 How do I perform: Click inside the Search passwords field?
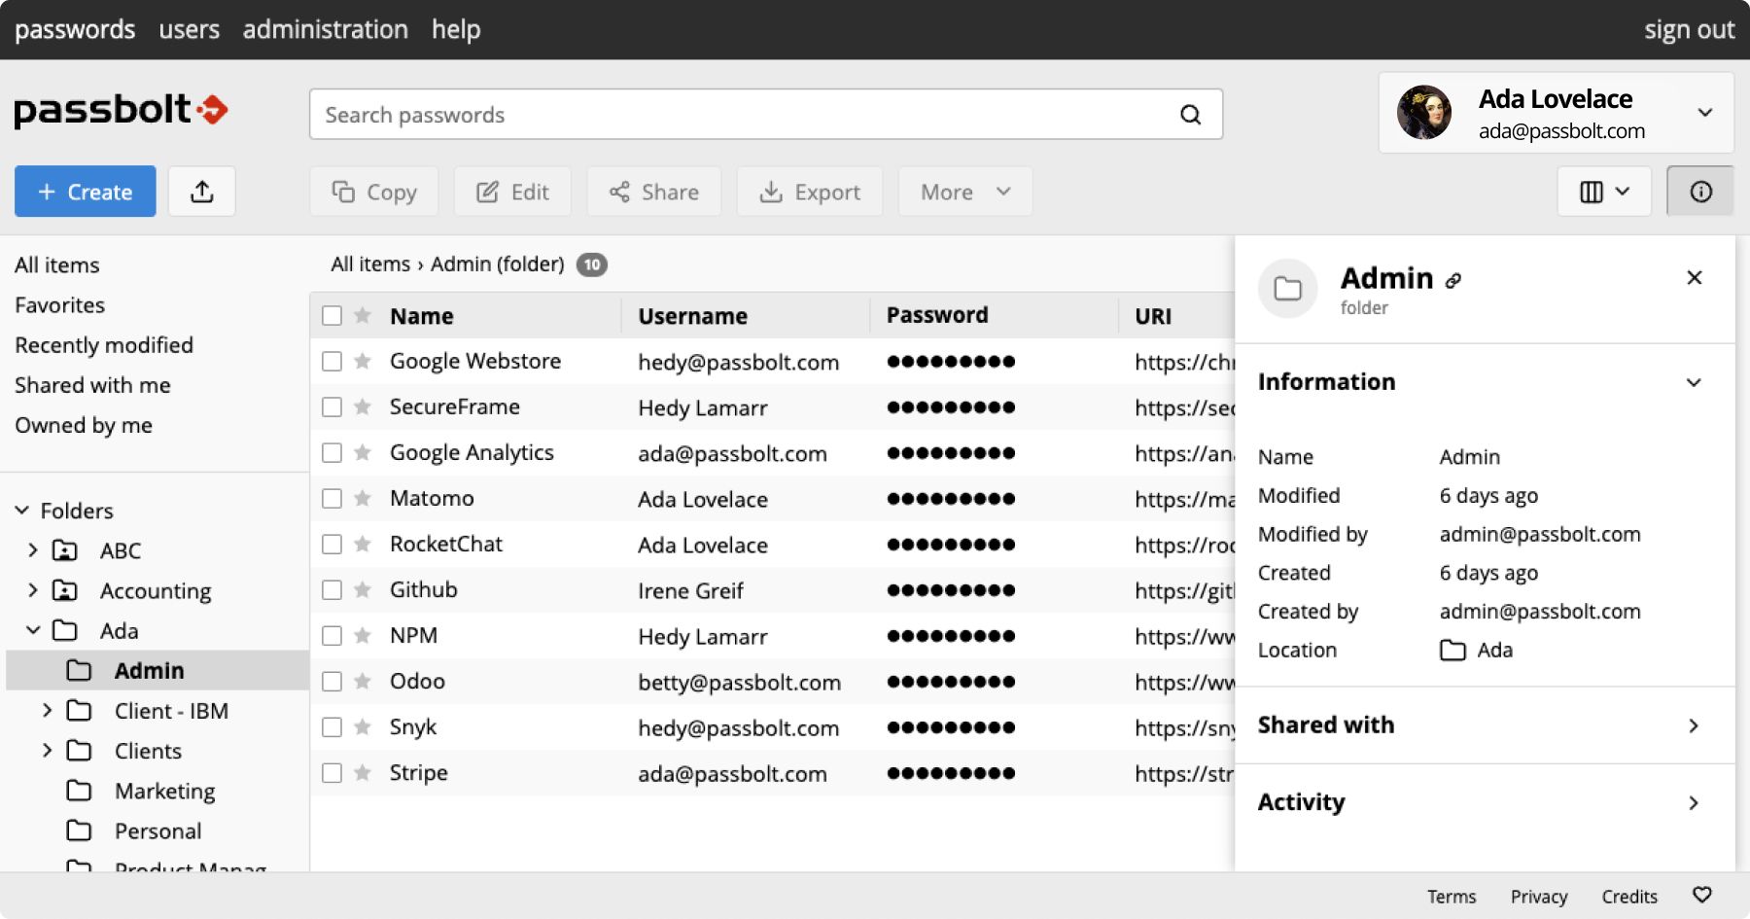pos(681,114)
